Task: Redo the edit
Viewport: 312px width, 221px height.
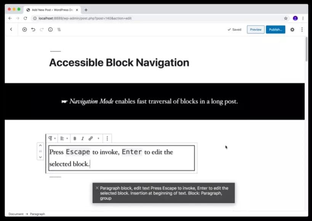Action: tap(42, 30)
